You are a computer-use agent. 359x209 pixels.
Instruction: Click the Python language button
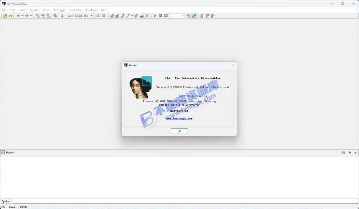pos(6,201)
